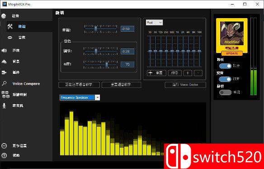Click the green volume level meter
Image resolution: width=264 pixels, height=169 pixels.
coord(254,57)
